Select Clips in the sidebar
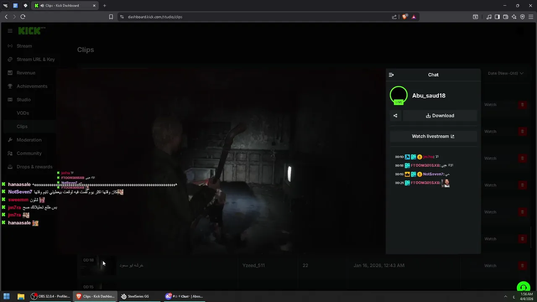 [22, 126]
